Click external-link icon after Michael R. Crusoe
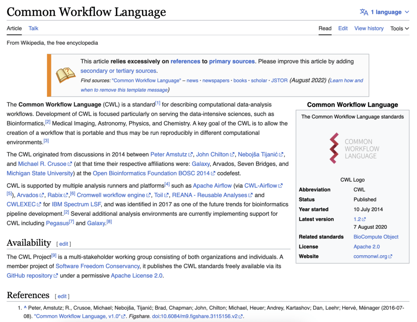Viewport: 417px width, 322px height. pos(70,164)
